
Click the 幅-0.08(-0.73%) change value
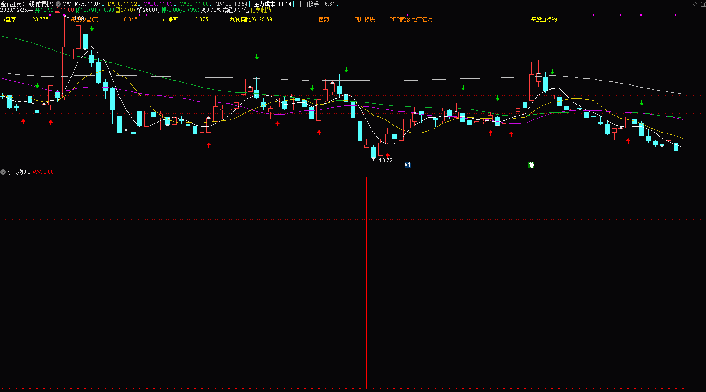pos(180,10)
